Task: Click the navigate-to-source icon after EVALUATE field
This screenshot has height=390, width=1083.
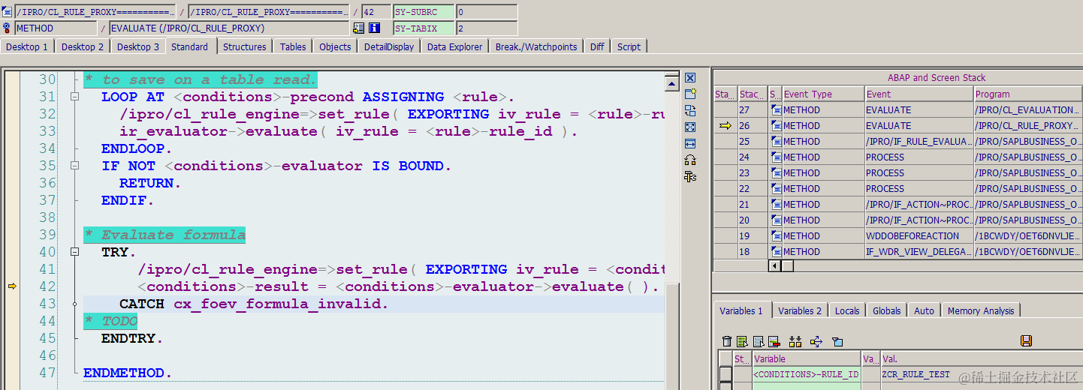Action: 359,28
